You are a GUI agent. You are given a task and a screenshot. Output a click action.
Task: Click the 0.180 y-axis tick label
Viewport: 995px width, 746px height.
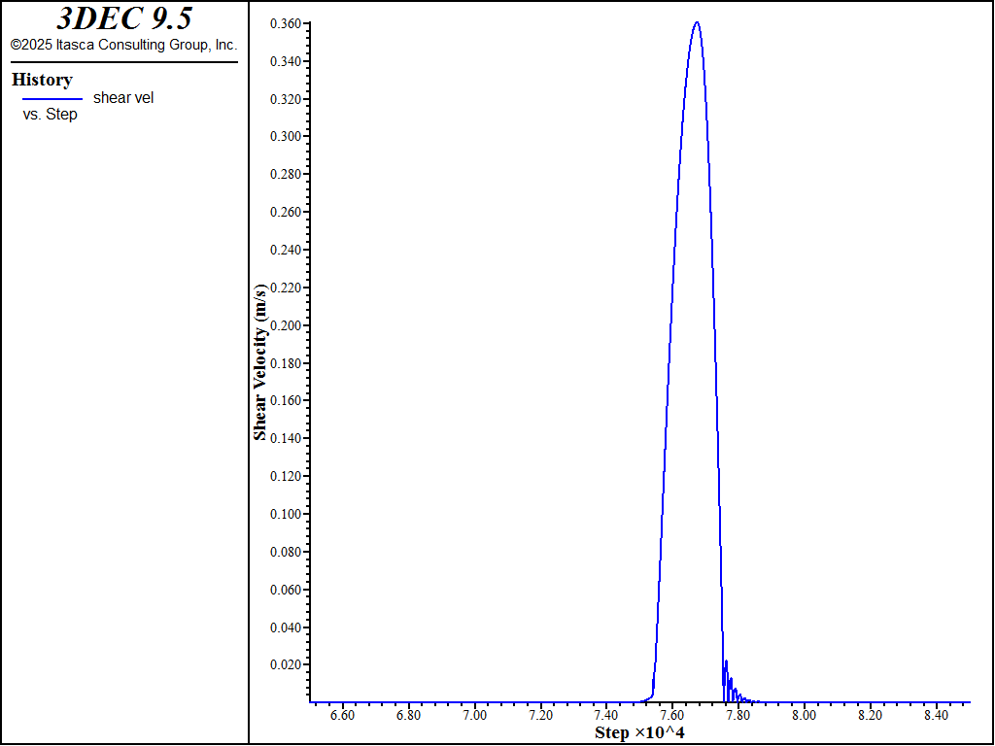click(287, 363)
